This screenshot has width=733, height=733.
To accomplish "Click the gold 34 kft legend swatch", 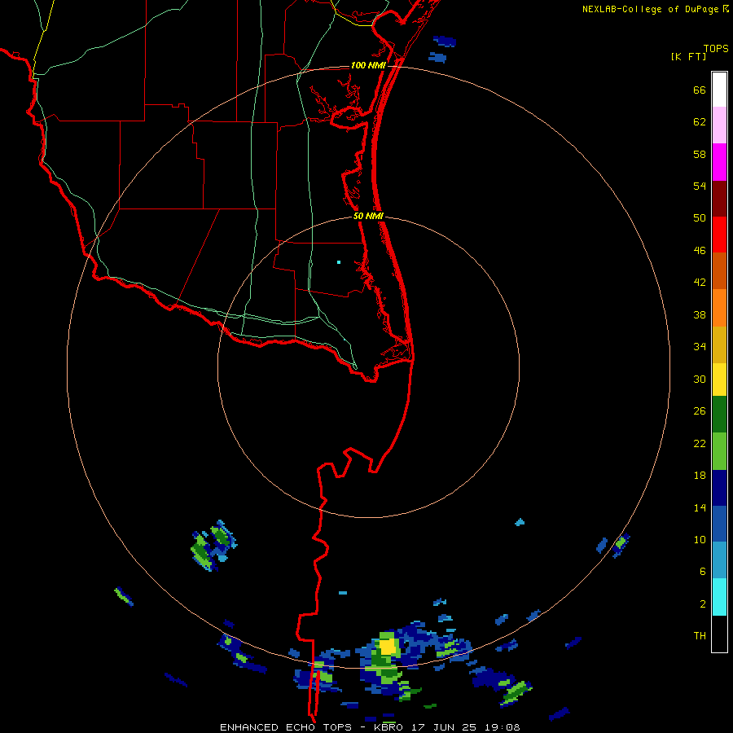I will pyautogui.click(x=719, y=345).
